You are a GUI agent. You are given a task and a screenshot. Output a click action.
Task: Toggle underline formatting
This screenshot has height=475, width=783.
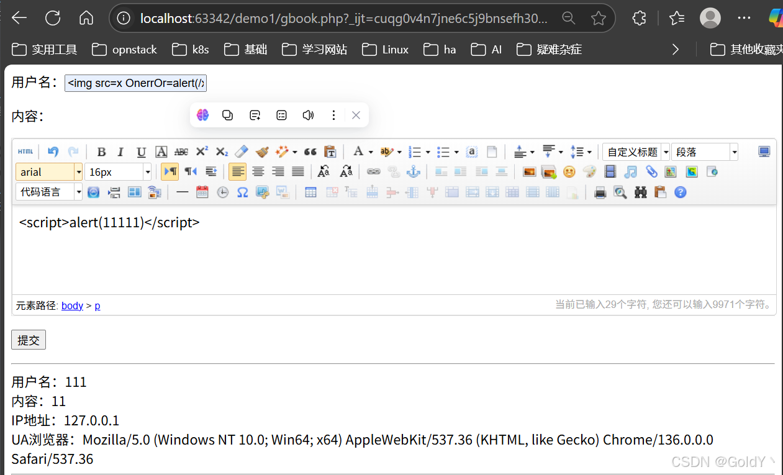(x=141, y=152)
